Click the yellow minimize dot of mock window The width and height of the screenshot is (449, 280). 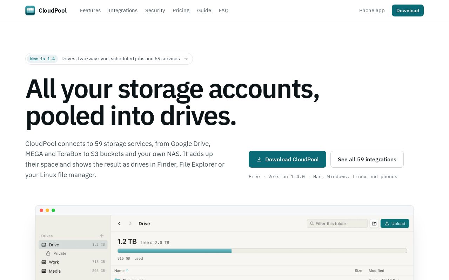47,210
